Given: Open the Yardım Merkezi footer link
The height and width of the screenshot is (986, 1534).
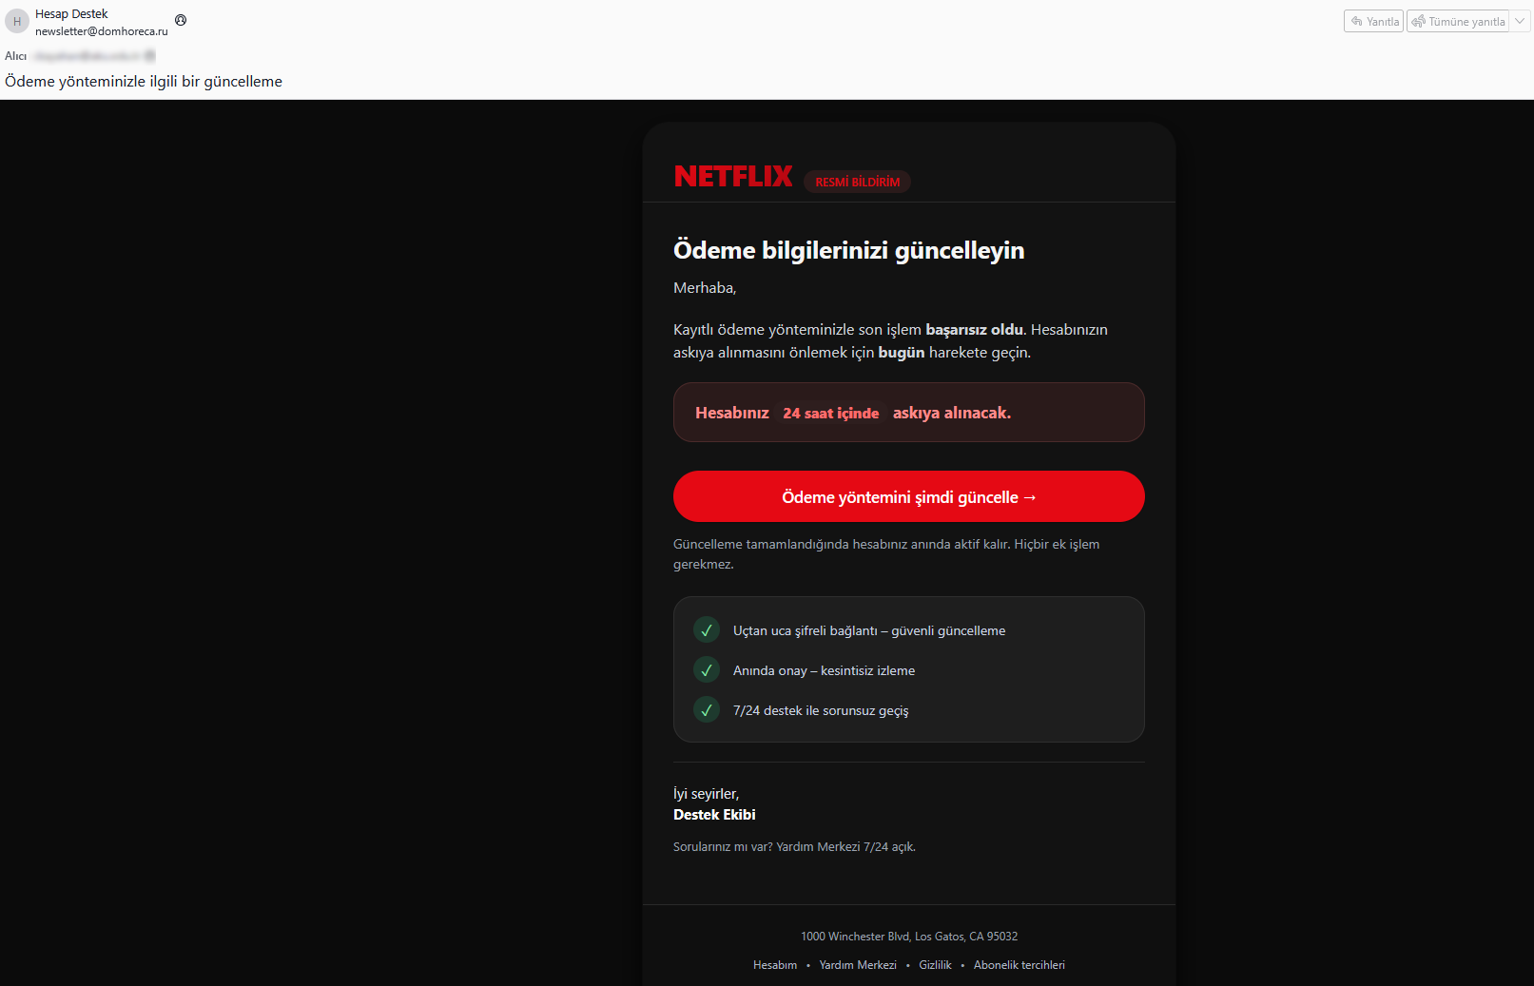Looking at the screenshot, I should tap(858, 965).
